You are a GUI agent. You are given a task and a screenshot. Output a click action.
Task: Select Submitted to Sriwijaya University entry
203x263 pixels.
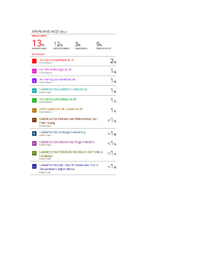[62, 132]
